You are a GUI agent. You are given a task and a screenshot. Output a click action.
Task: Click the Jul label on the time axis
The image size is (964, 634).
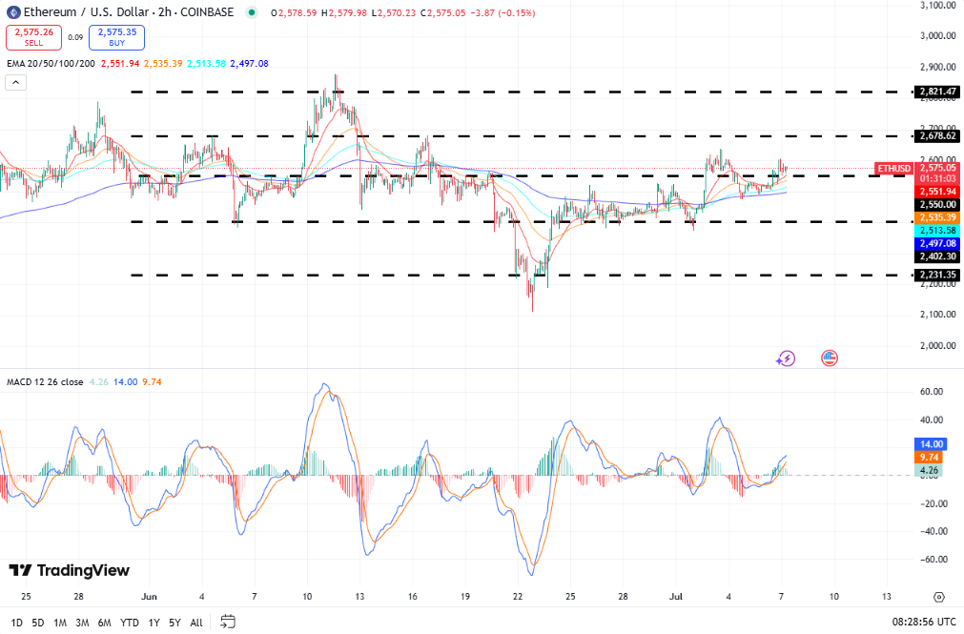click(x=676, y=597)
